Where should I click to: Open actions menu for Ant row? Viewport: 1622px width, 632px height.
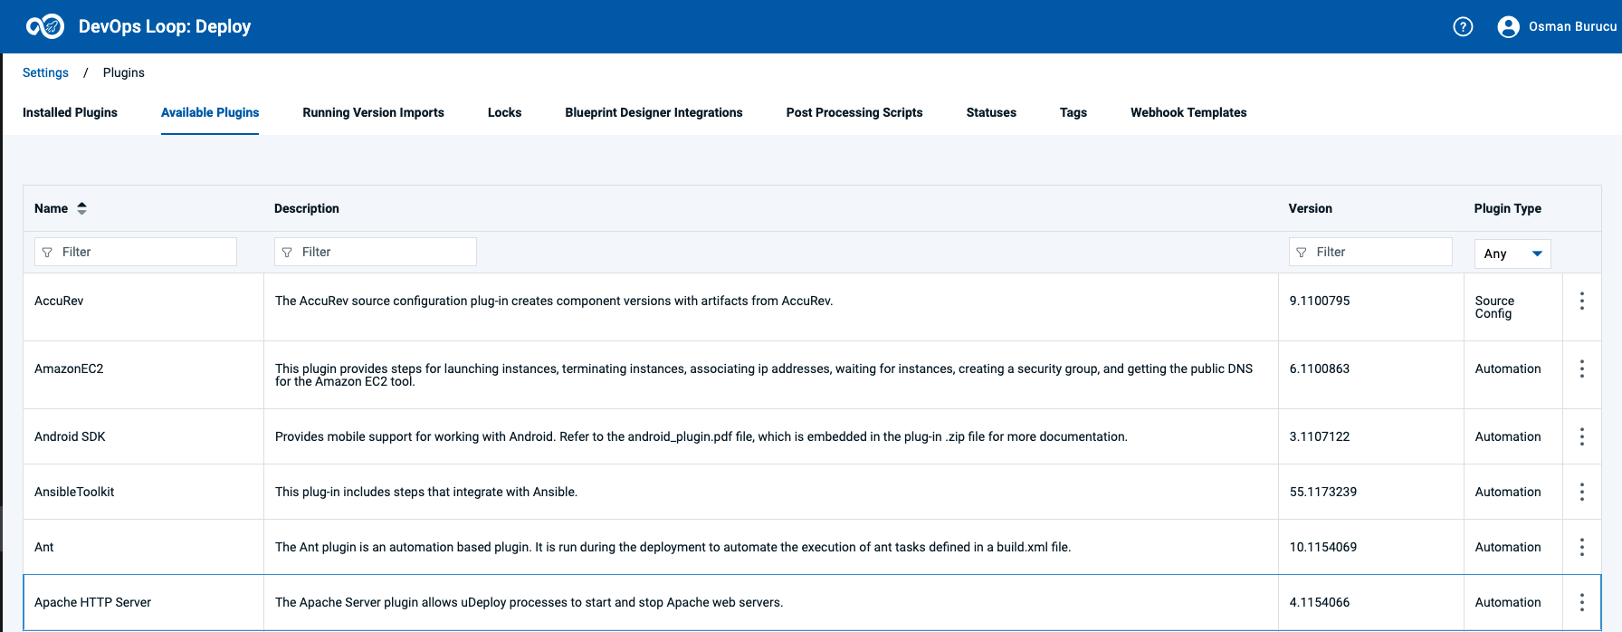1581,547
